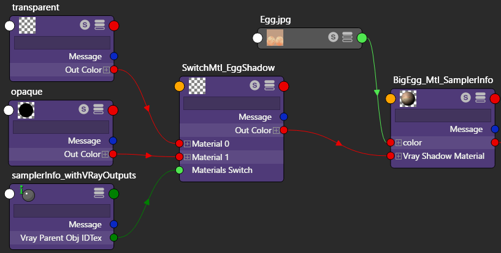Click the solo S icon on BigEgg_Mtl_SamplerInfo node
This screenshot has height=253, width=501.
click(x=465, y=98)
